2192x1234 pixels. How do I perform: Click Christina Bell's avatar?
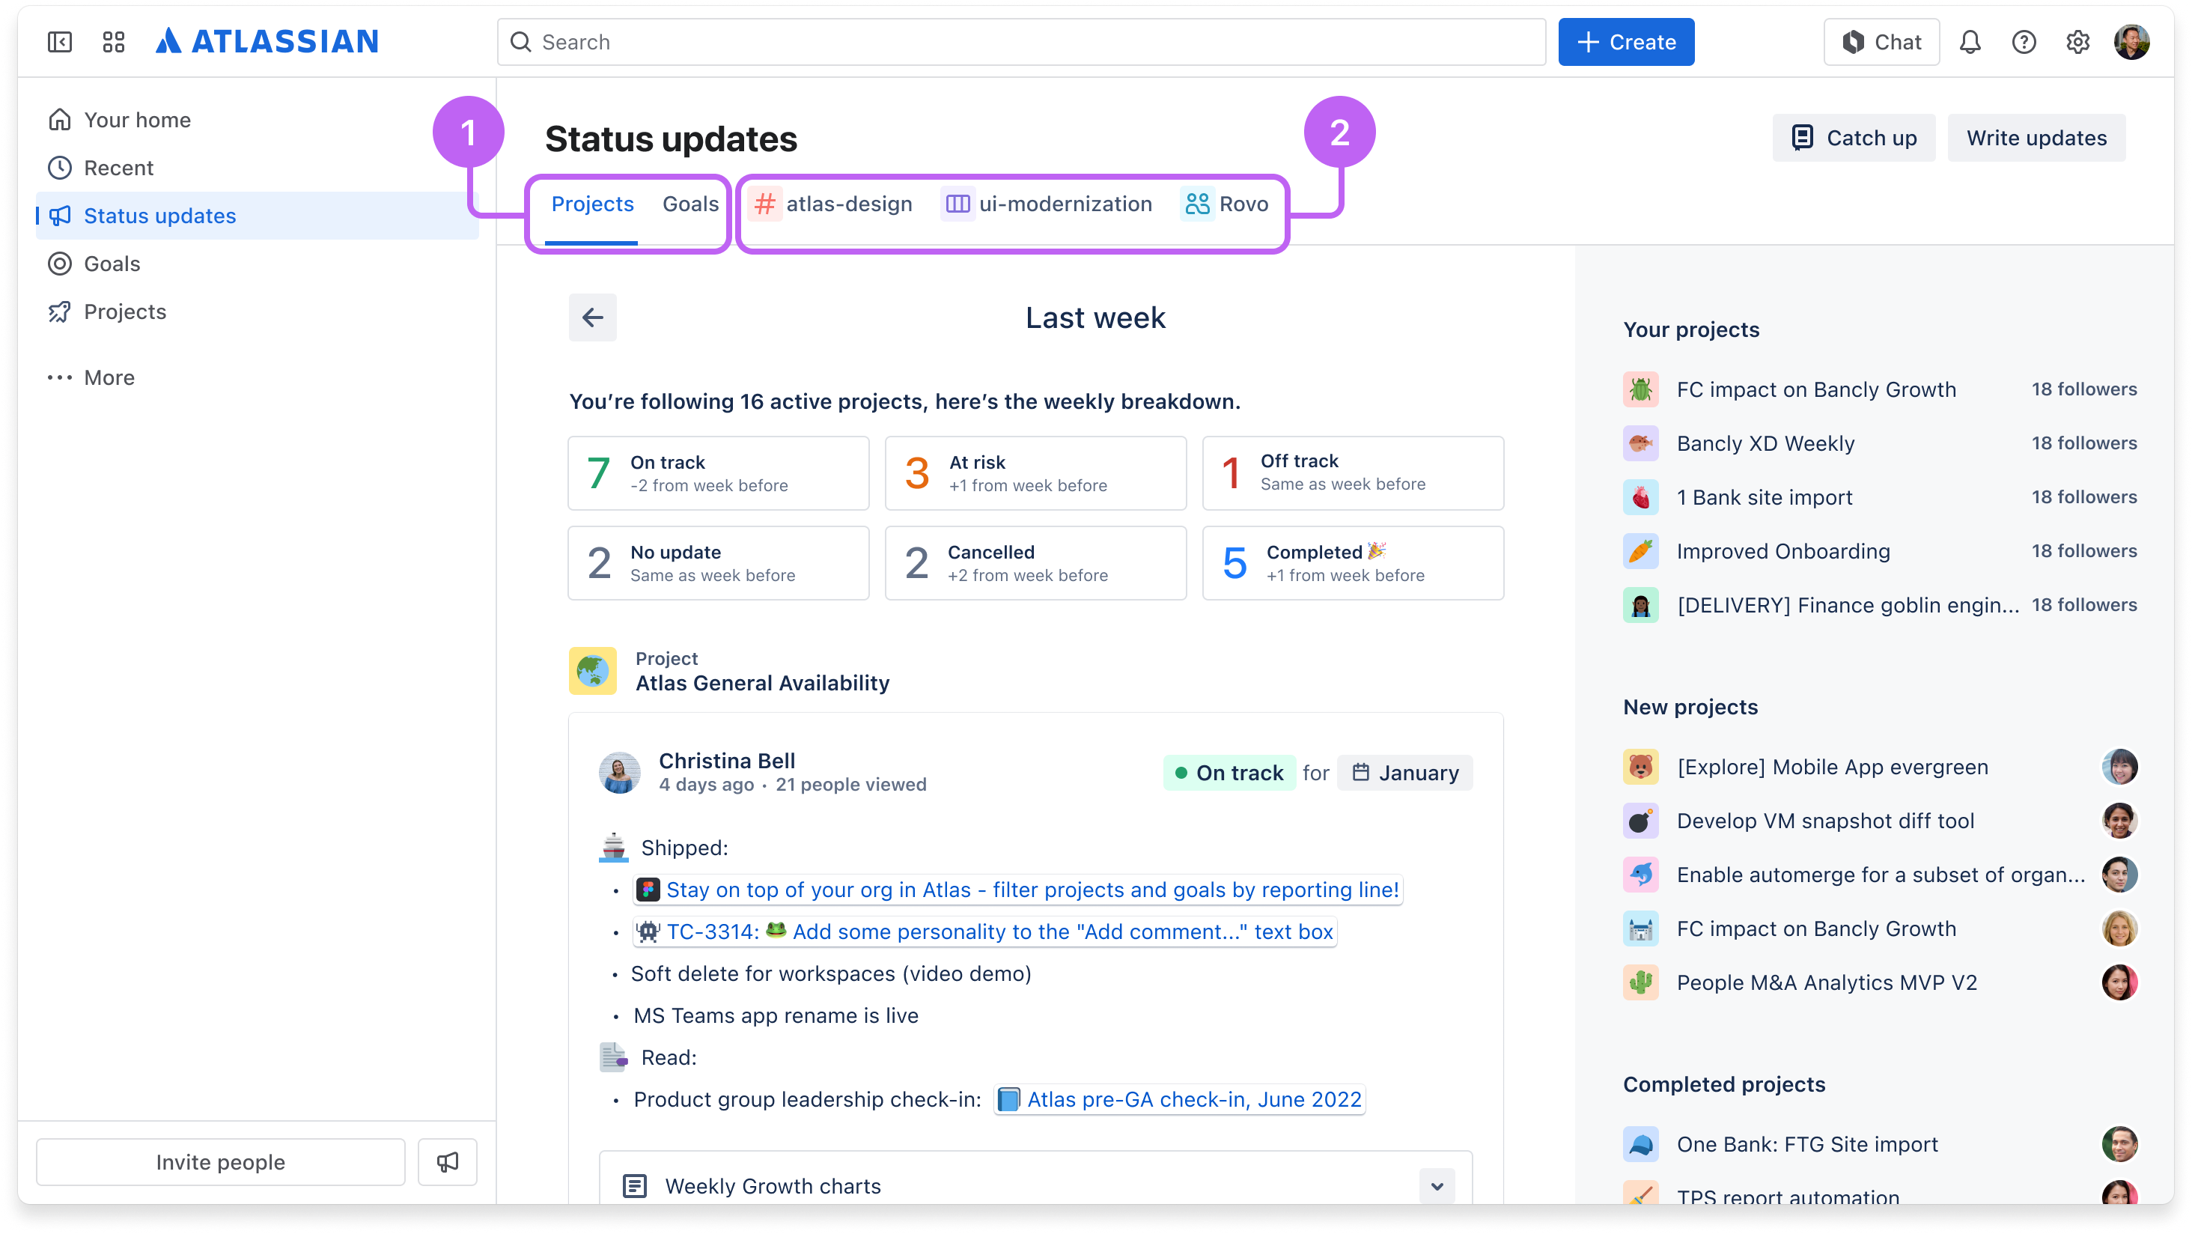619,772
